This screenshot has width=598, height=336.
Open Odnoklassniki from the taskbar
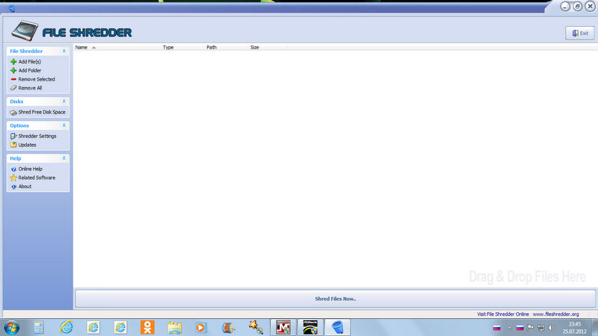[147, 327]
